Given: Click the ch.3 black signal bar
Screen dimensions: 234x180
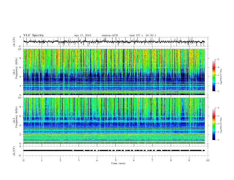Looking at the screenshot, I should (x=114, y=151).
